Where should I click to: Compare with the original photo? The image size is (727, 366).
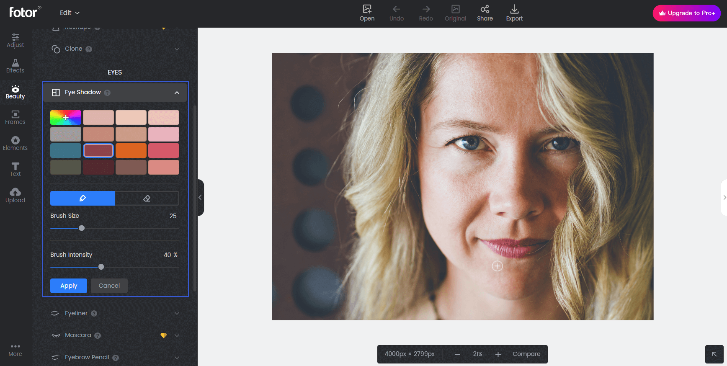pos(526,354)
